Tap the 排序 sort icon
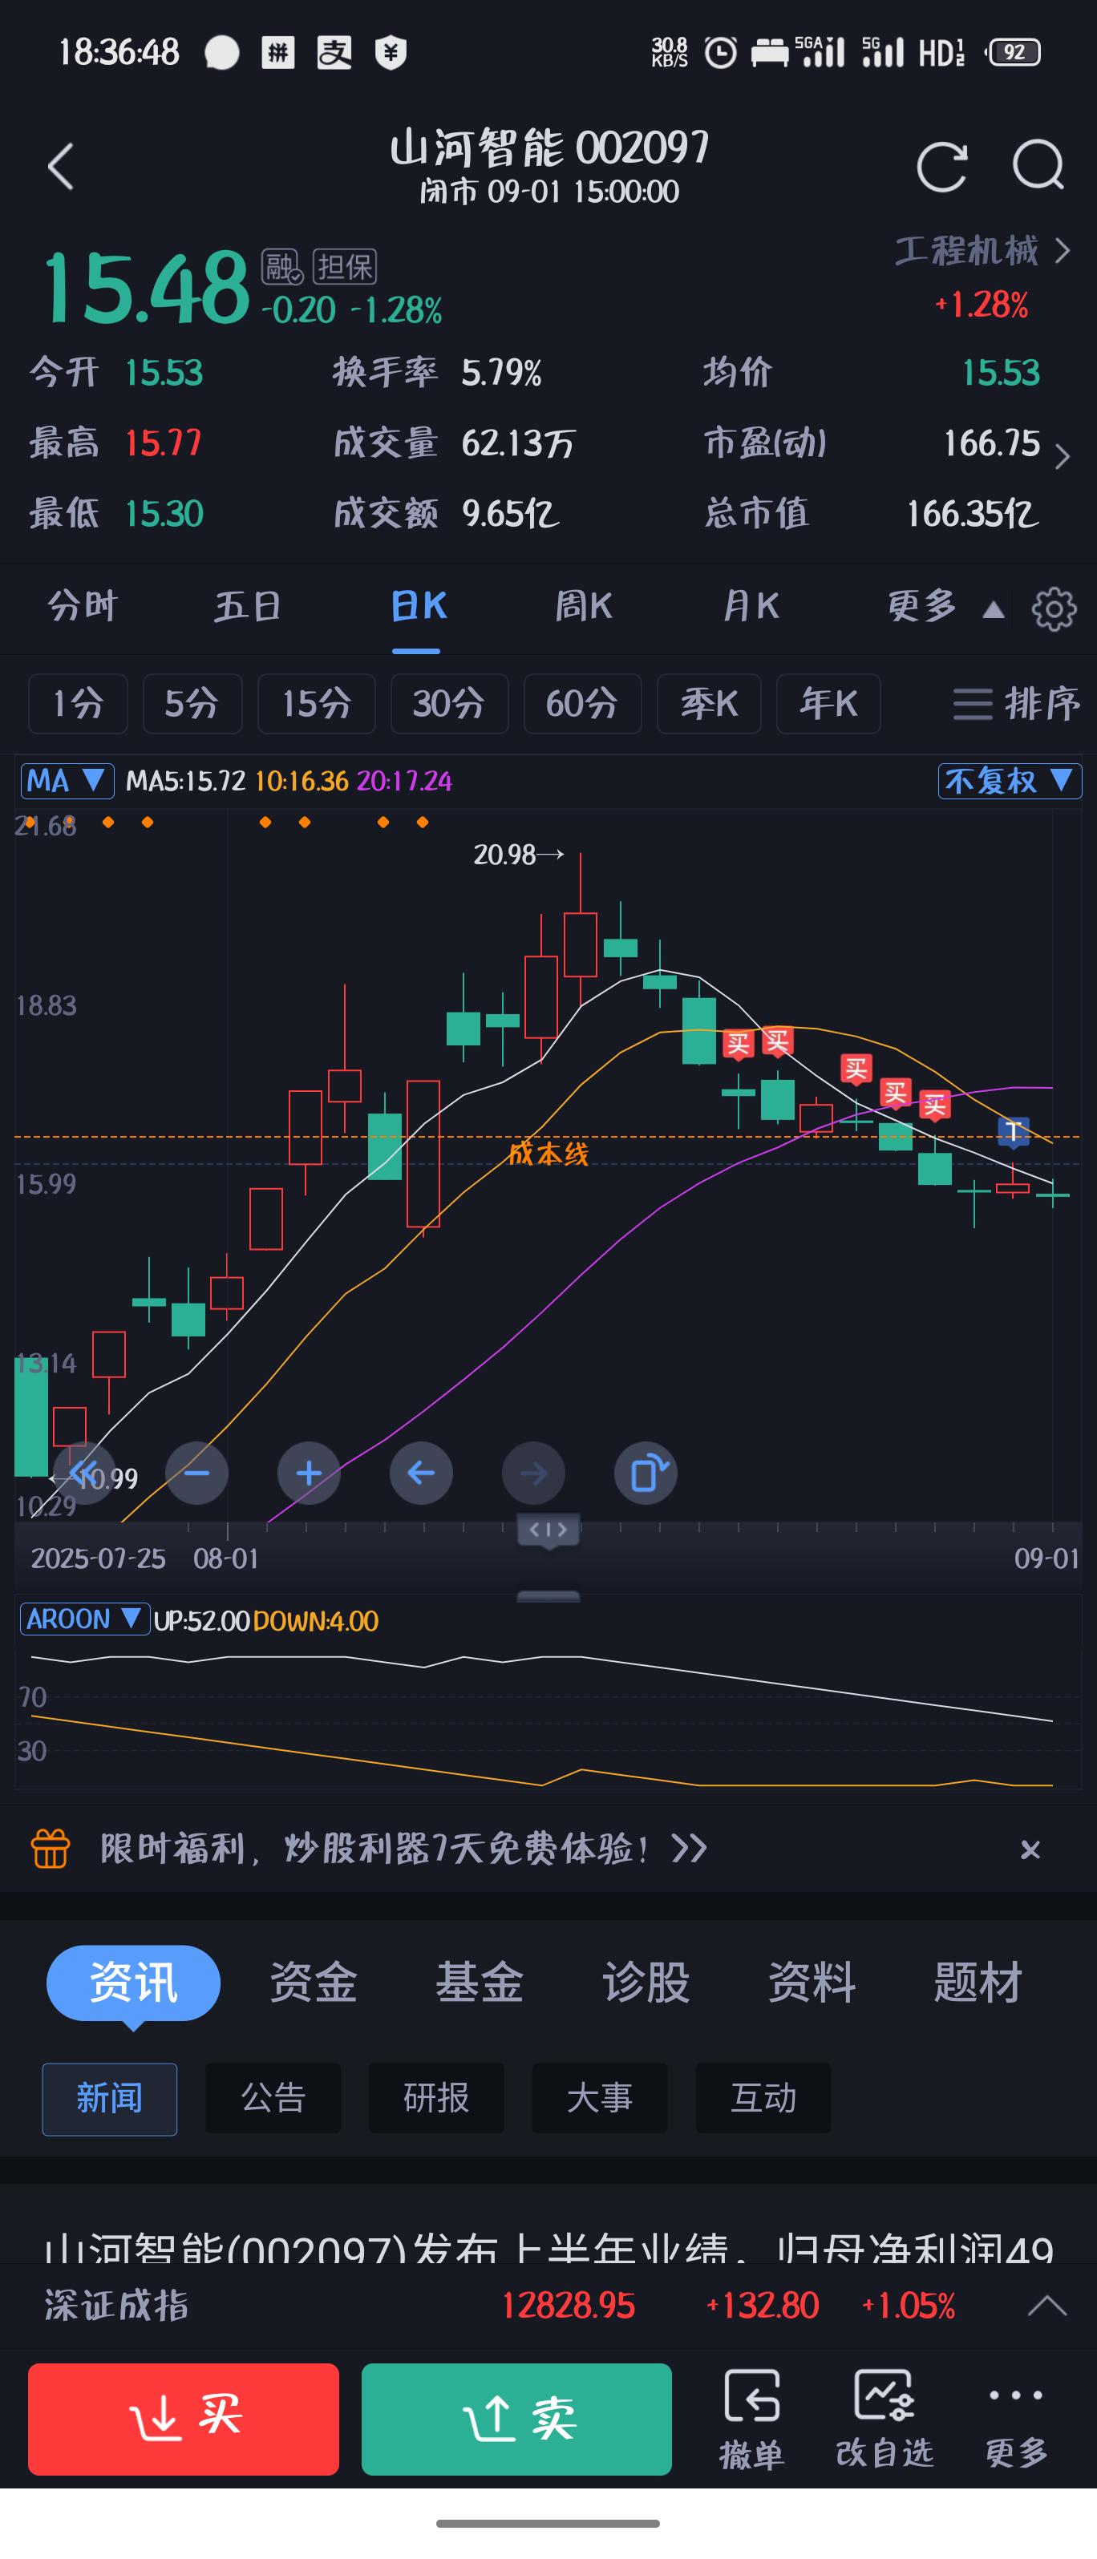The height and width of the screenshot is (2559, 1097). click(x=1015, y=703)
